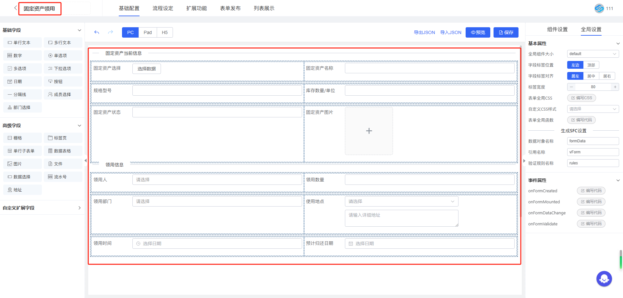The width and height of the screenshot is (623, 298).
Task: Click the plus stepper for 标签宽度
Action: point(615,87)
